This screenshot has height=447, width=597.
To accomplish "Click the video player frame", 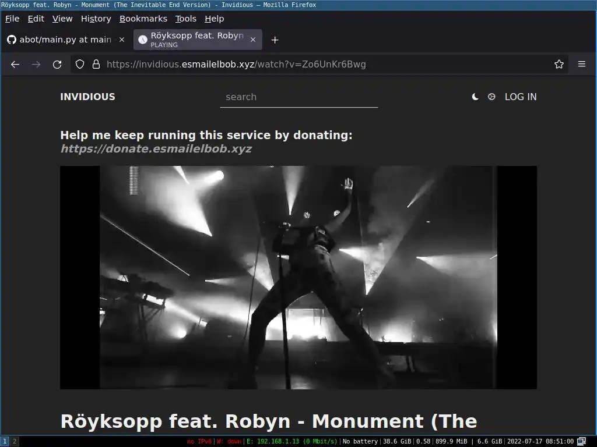I will point(298,278).
